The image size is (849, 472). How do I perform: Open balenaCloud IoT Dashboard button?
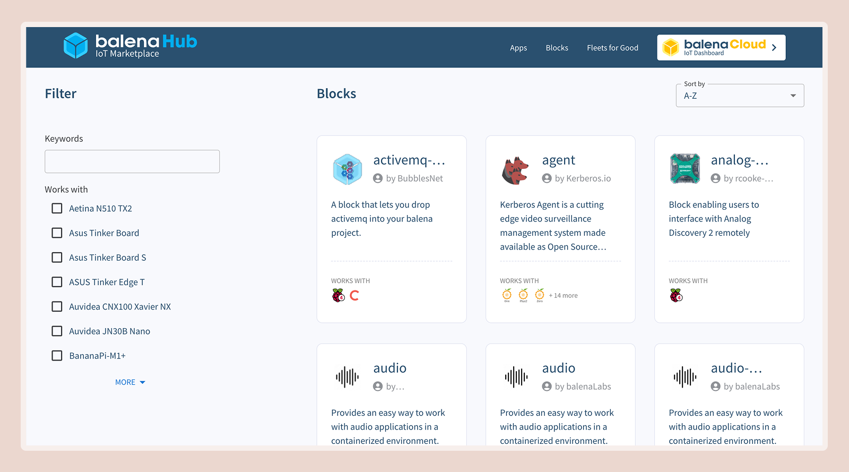coord(721,47)
